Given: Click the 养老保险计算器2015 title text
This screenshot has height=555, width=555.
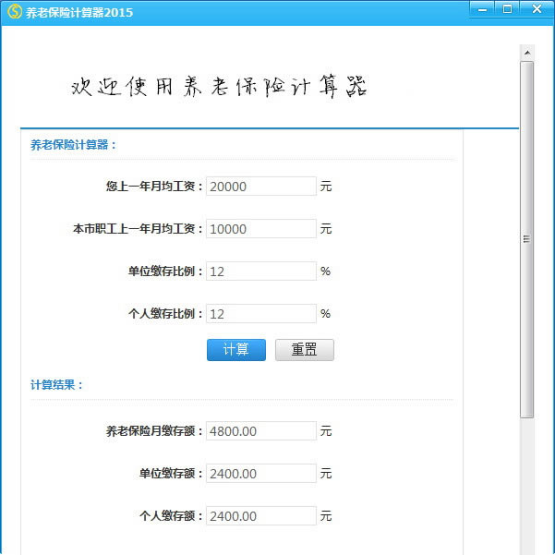Looking at the screenshot, I should (79, 12).
